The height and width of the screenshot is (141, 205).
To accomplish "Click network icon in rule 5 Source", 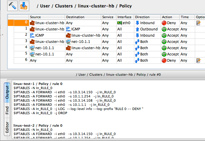I will [32, 54].
